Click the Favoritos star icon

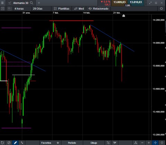point(58,143)
